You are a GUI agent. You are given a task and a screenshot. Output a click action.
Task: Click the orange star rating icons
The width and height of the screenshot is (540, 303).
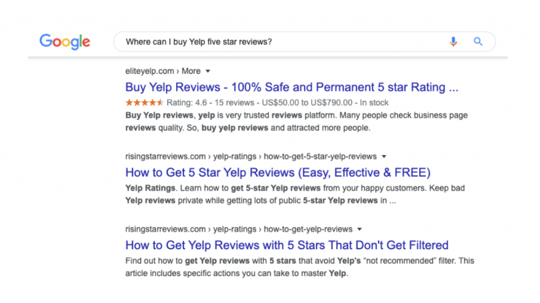coord(144,103)
